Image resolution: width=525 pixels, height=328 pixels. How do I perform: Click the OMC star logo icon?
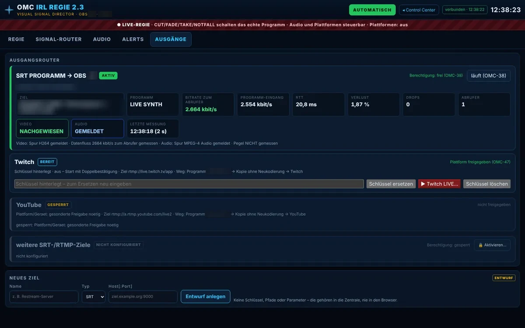9,10
